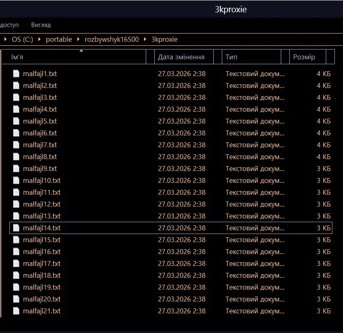Select the malfajl9.txt file icon
The height and width of the screenshot is (333, 343).
point(16,169)
